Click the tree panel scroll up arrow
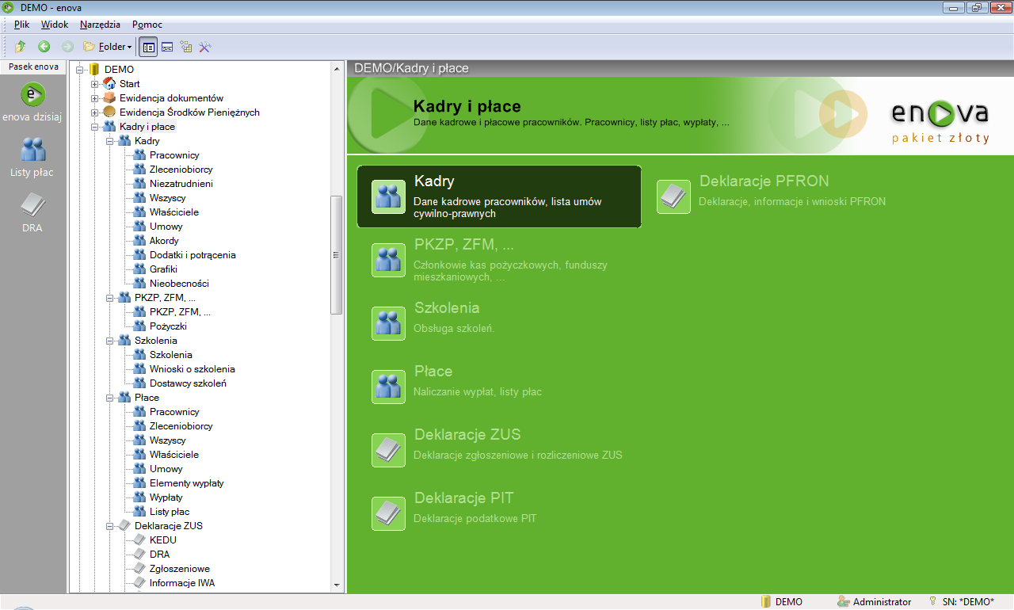Viewport: 1014px width, 610px height. pyautogui.click(x=337, y=68)
